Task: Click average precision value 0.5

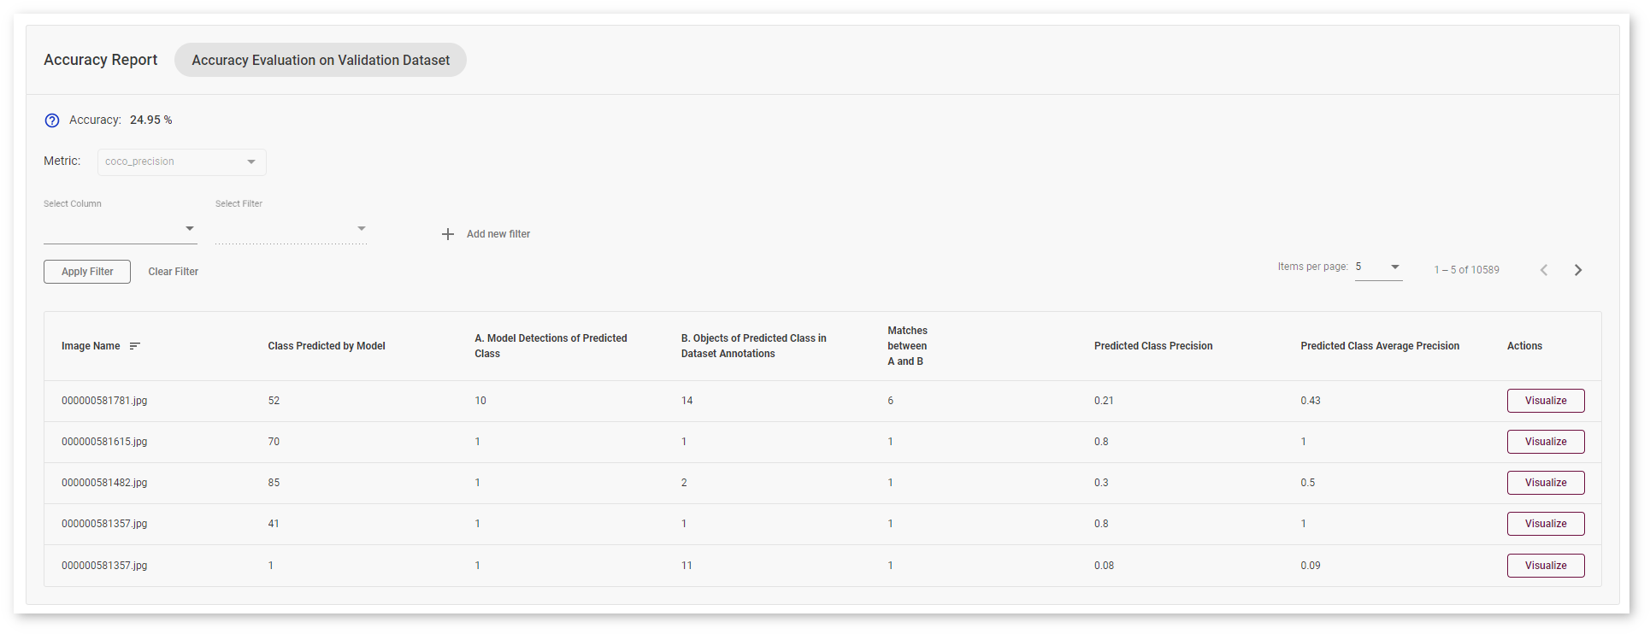Action: click(1308, 483)
